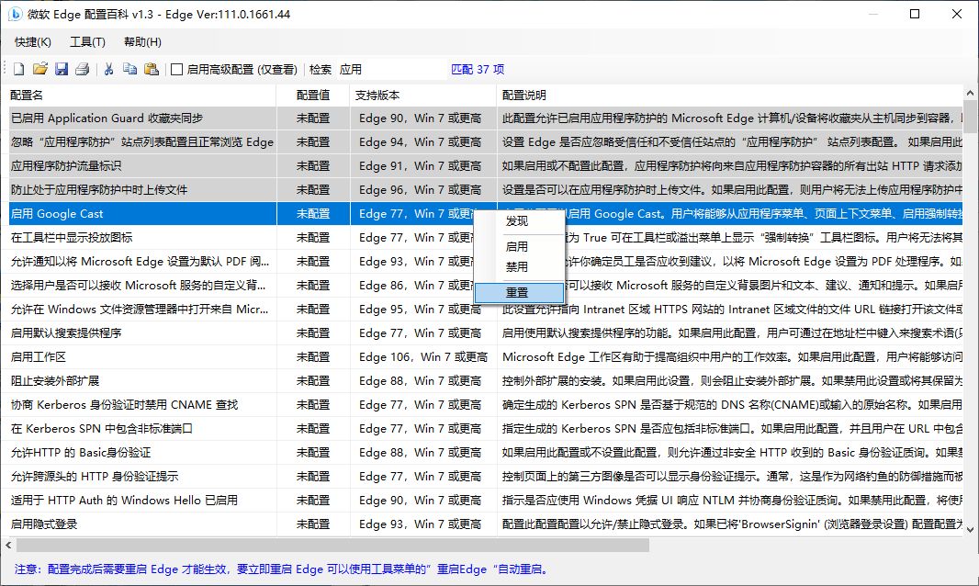The width and height of the screenshot is (979, 586).
Task: Select 启用 in the context menu
Action: click(x=516, y=246)
